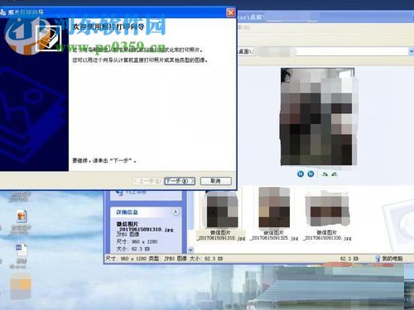
Task: Click the JPEG 图像 type line in 详细信息
Action: [x=128, y=235]
